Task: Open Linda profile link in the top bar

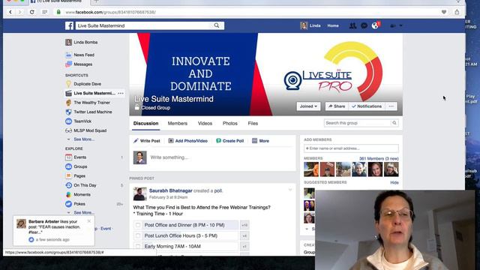Action: (x=310, y=25)
